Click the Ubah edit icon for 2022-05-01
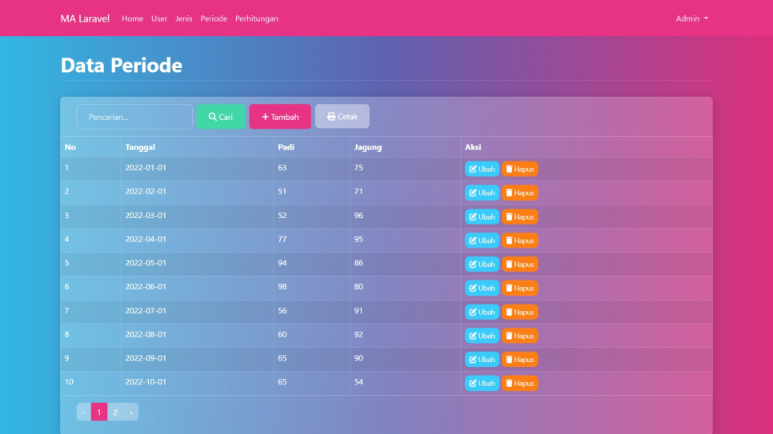The height and width of the screenshot is (434, 773). pyautogui.click(x=473, y=264)
